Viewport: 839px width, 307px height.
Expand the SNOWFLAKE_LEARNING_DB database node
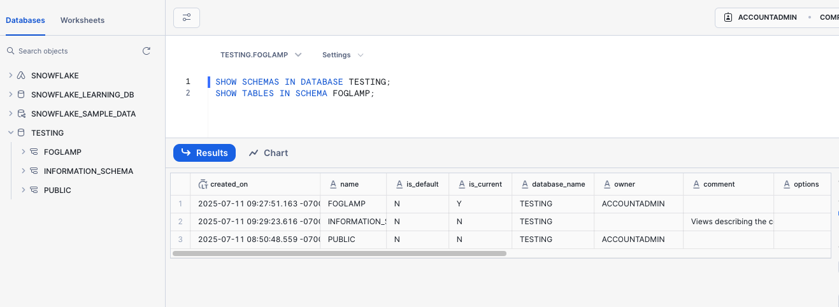[10, 95]
